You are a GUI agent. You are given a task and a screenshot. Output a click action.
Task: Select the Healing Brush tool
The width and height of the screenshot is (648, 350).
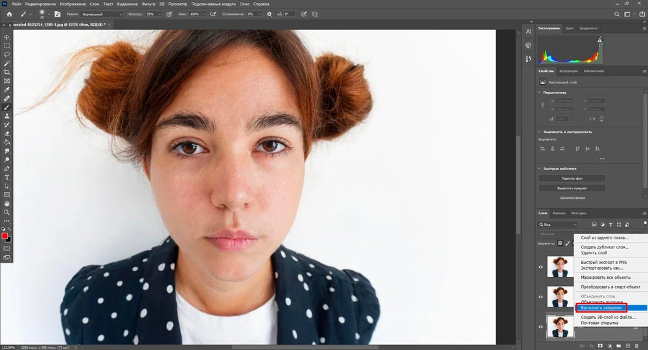[6, 98]
